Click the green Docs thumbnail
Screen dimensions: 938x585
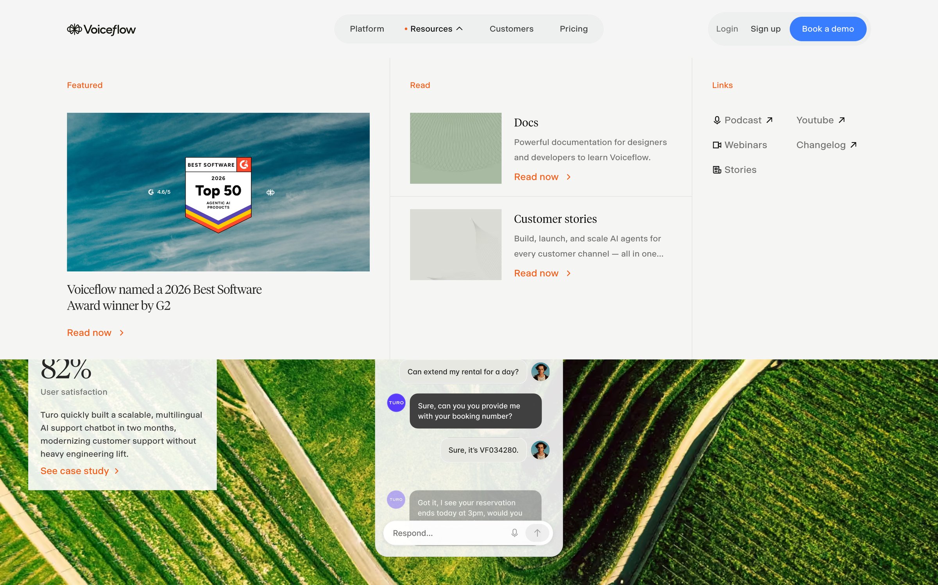pyautogui.click(x=456, y=148)
